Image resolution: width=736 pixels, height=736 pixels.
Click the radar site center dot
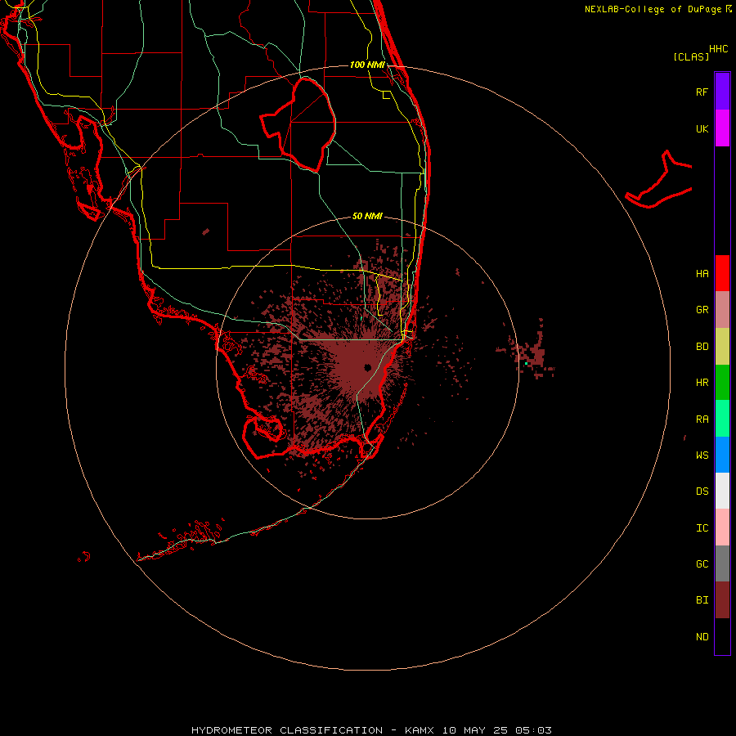point(367,367)
